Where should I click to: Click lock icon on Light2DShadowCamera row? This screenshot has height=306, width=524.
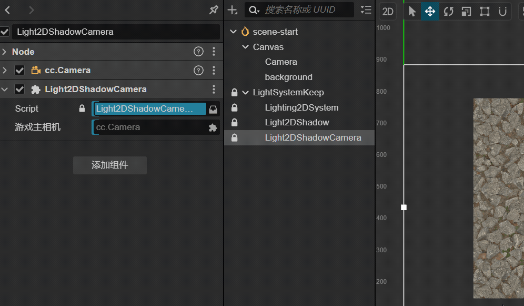click(234, 137)
